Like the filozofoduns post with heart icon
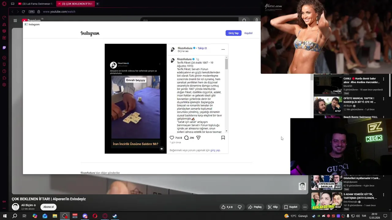The height and width of the screenshot is (220, 392). (172, 138)
